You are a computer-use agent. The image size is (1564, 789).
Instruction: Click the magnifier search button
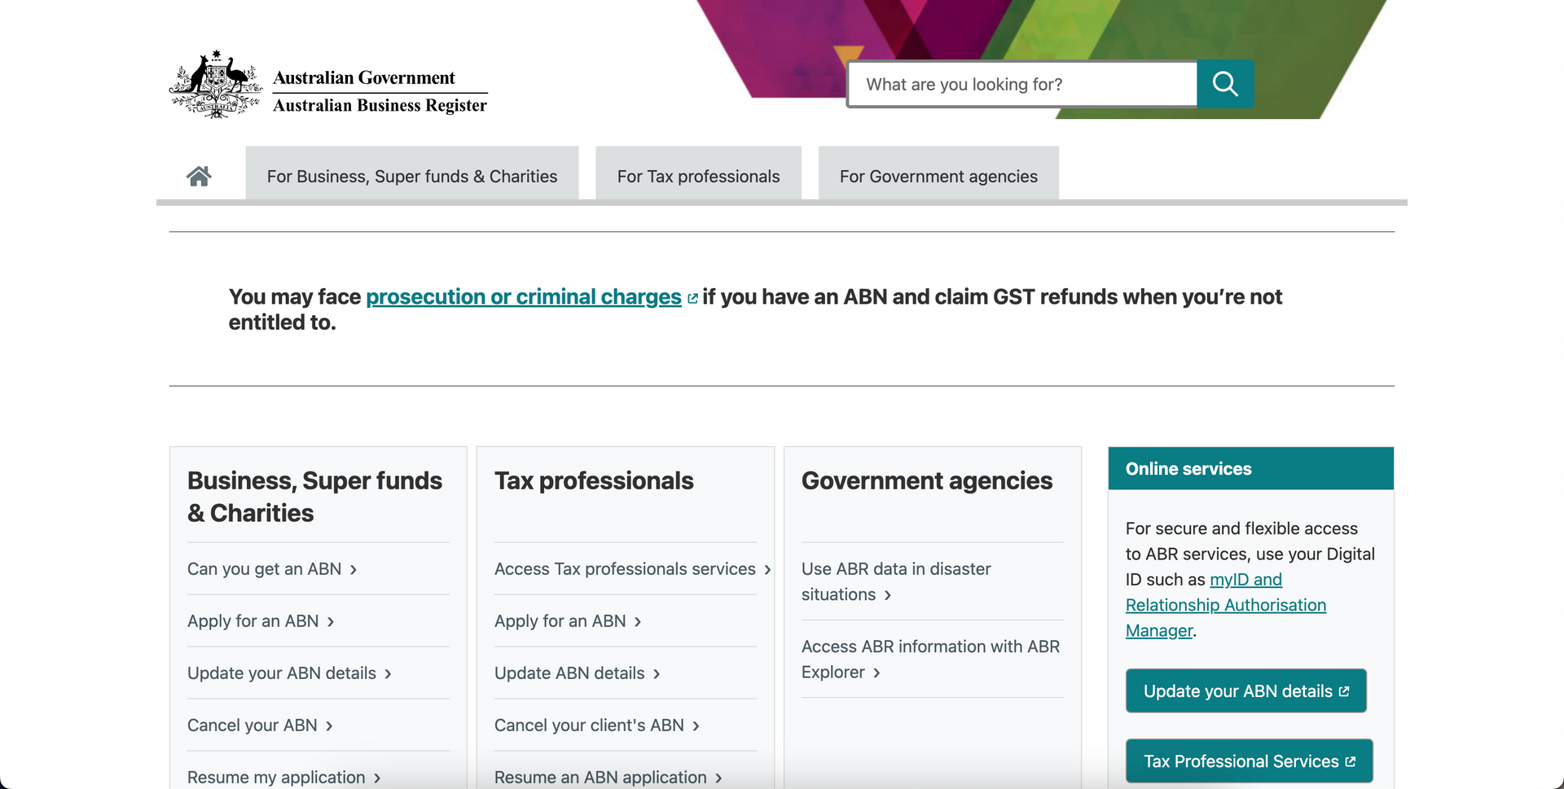[1225, 84]
